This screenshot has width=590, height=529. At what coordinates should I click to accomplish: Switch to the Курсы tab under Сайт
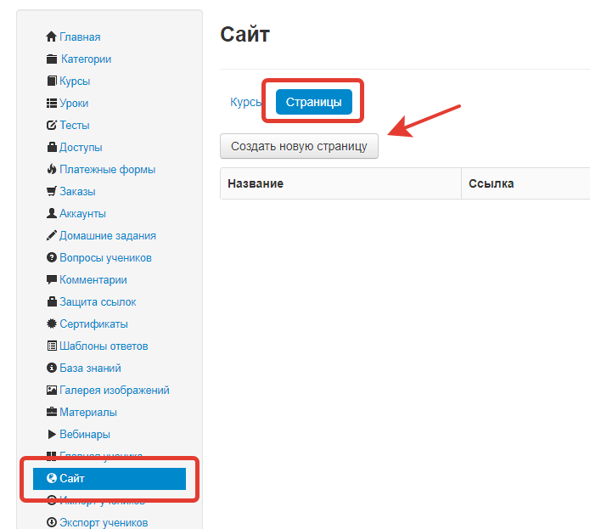coord(245,102)
